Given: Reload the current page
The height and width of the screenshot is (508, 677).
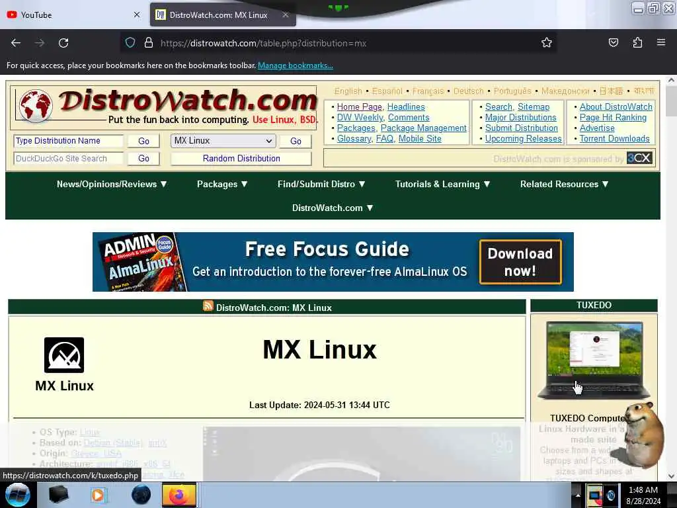Looking at the screenshot, I should click(x=63, y=43).
